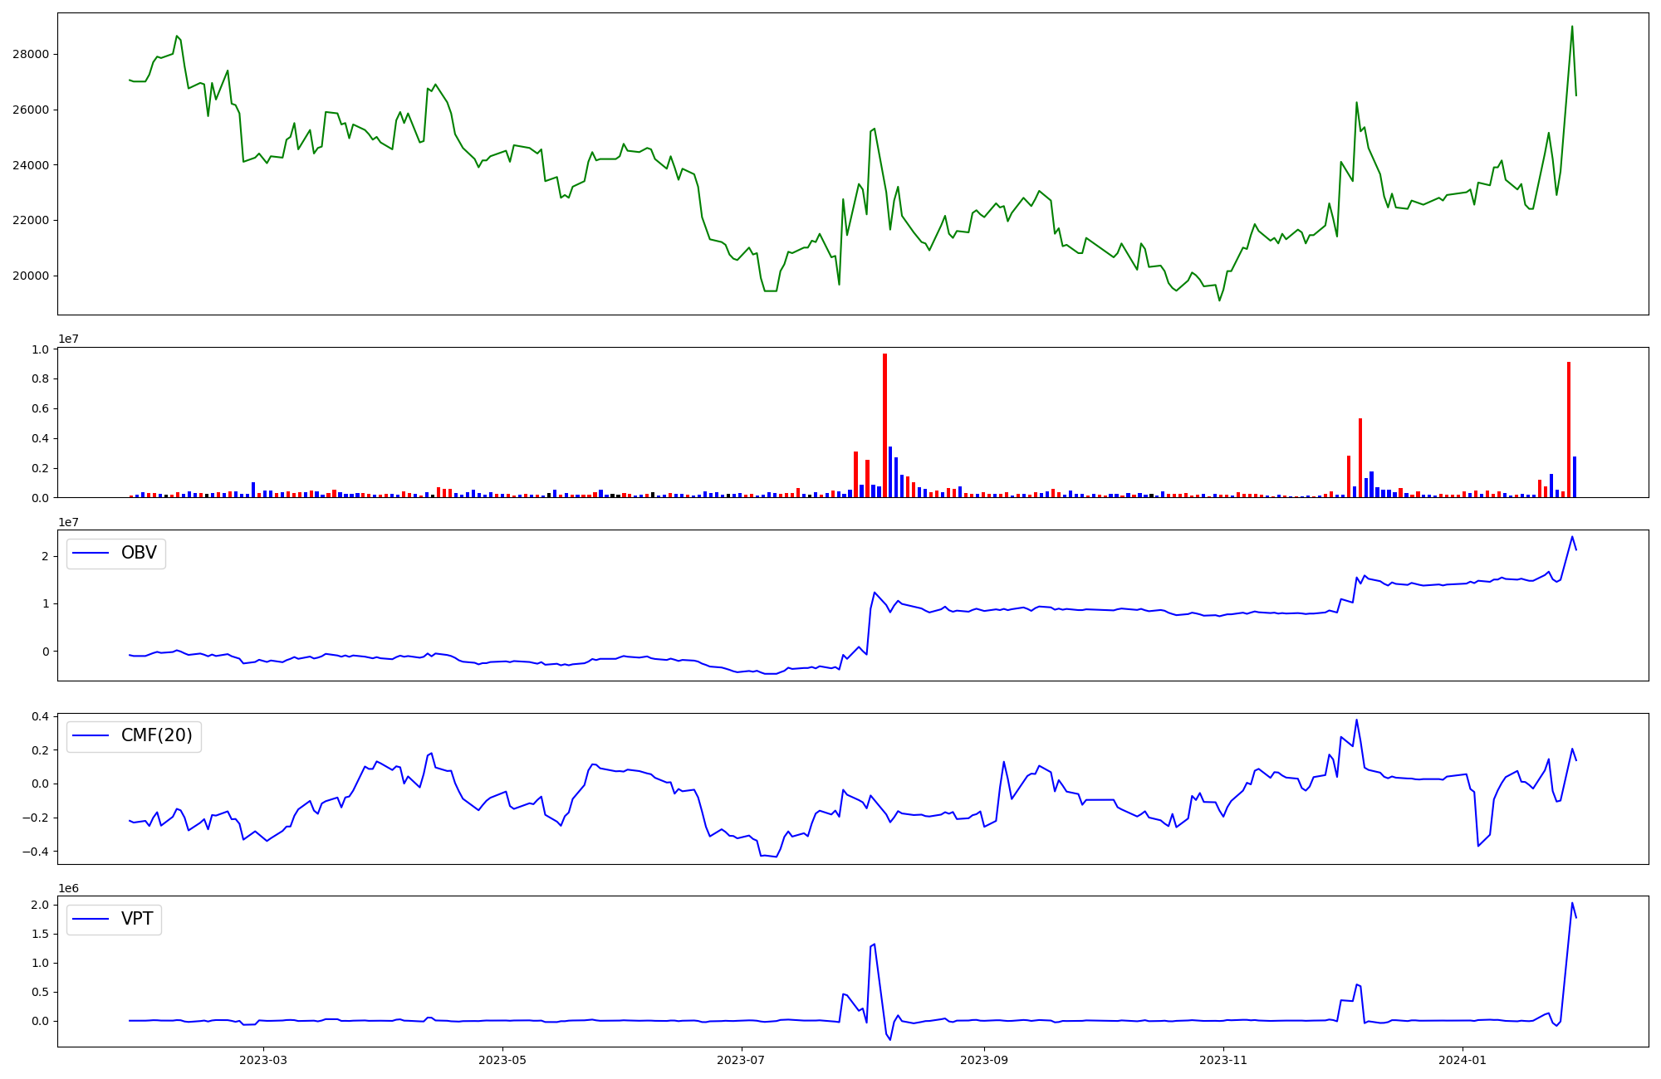Screen dimensions: 1661x1079
Task: Click the tall red volume bar at far right
Action: [1568, 429]
